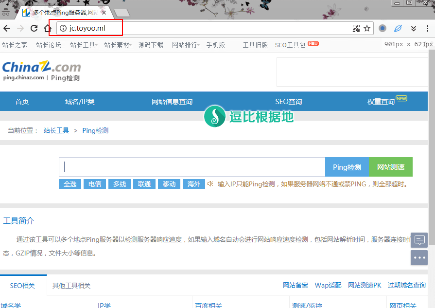Toggle the 全选 select-all filter
The width and height of the screenshot is (435, 308).
(70, 184)
